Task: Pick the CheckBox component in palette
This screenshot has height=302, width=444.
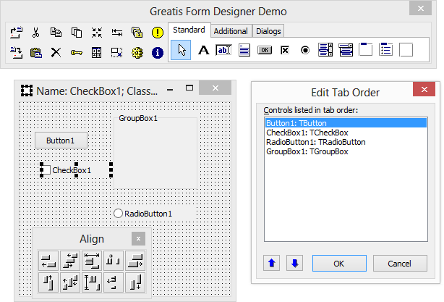Action: (x=285, y=50)
